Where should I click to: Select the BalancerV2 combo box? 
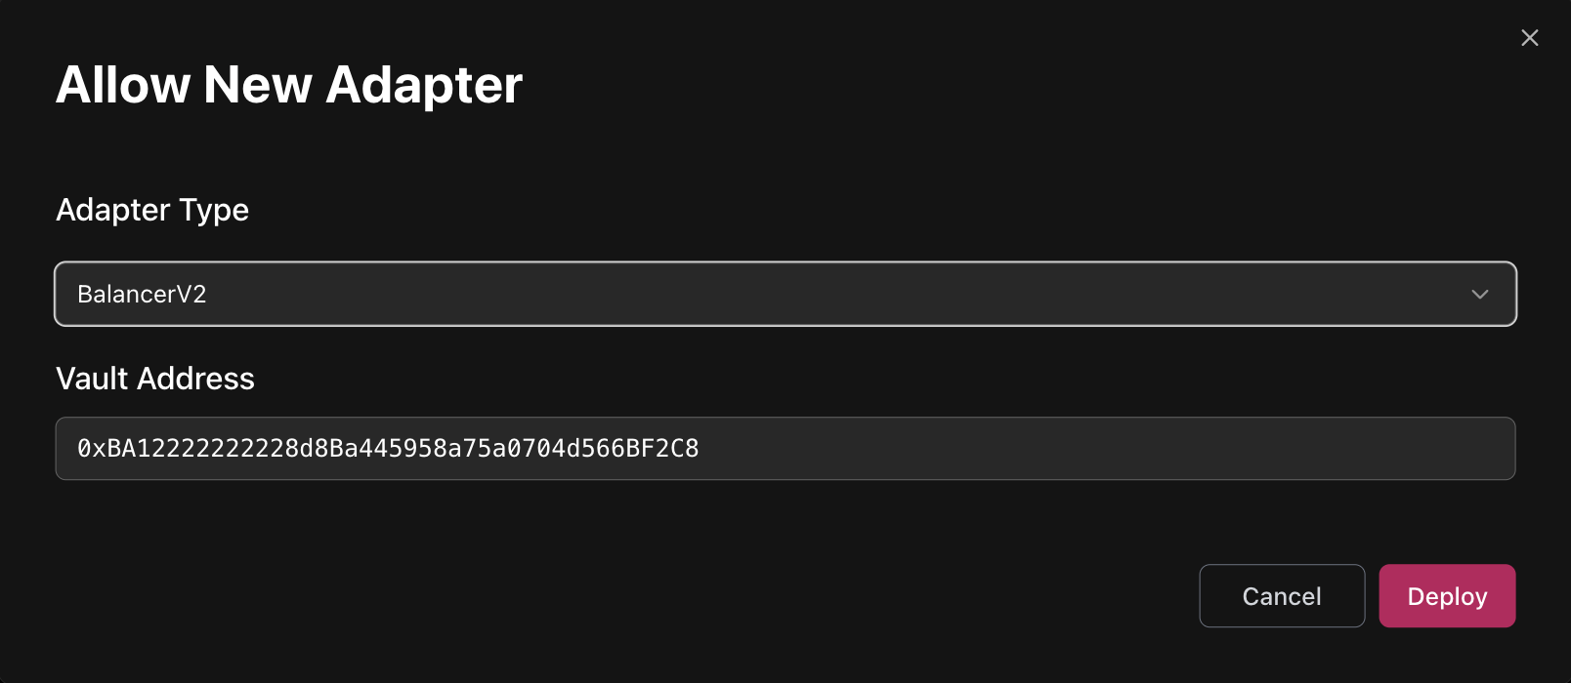[x=785, y=294]
